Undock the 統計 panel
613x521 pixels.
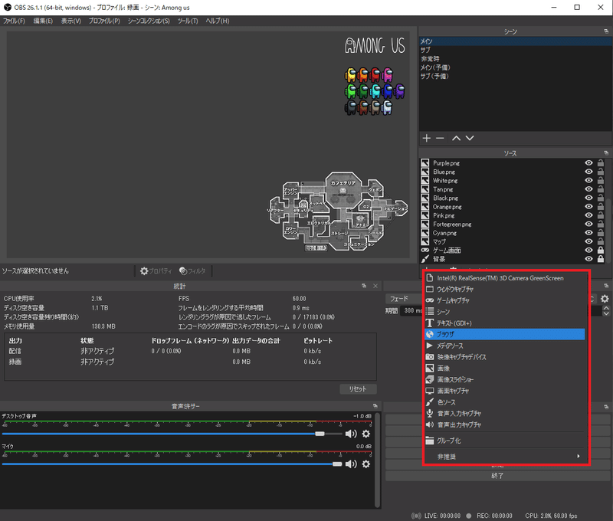(364, 286)
